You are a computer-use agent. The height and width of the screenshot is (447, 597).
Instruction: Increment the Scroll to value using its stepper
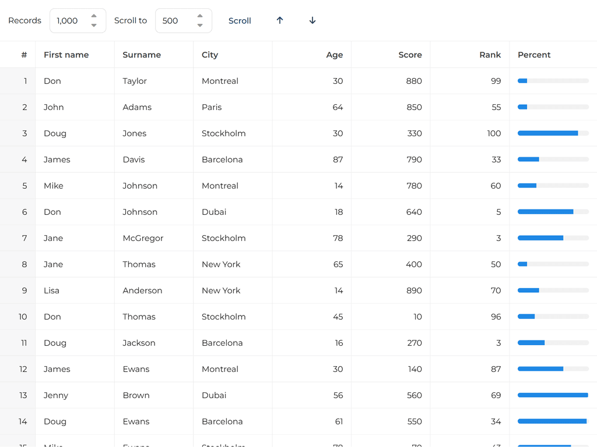(201, 16)
